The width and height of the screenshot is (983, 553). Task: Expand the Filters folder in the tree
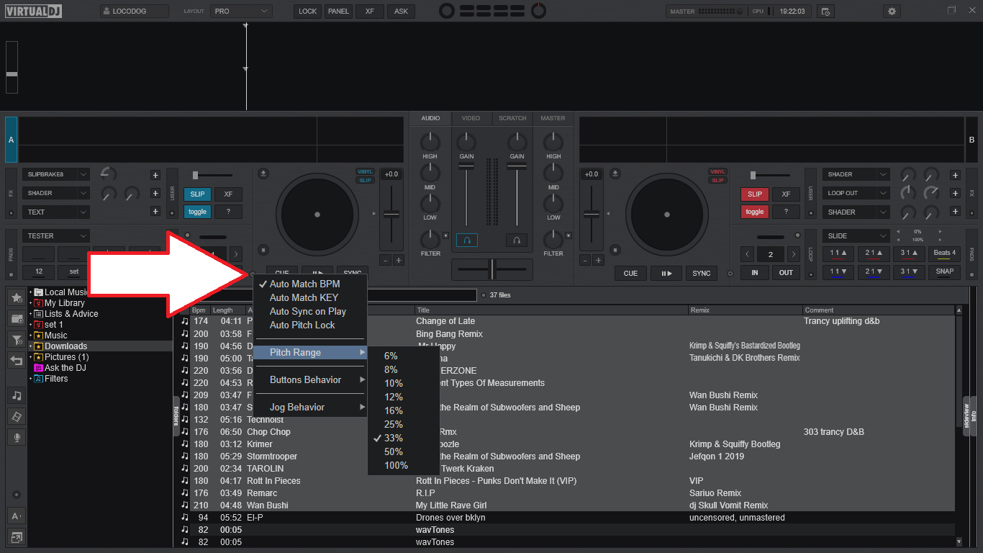31,379
